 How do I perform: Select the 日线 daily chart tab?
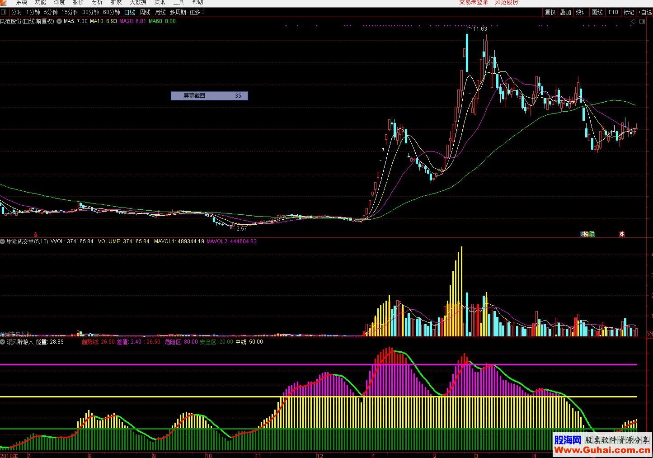[130, 12]
